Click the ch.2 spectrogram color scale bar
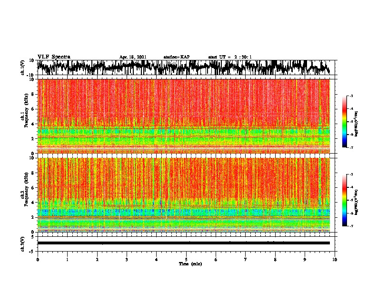This screenshot has height=291, width=377. 344,200
